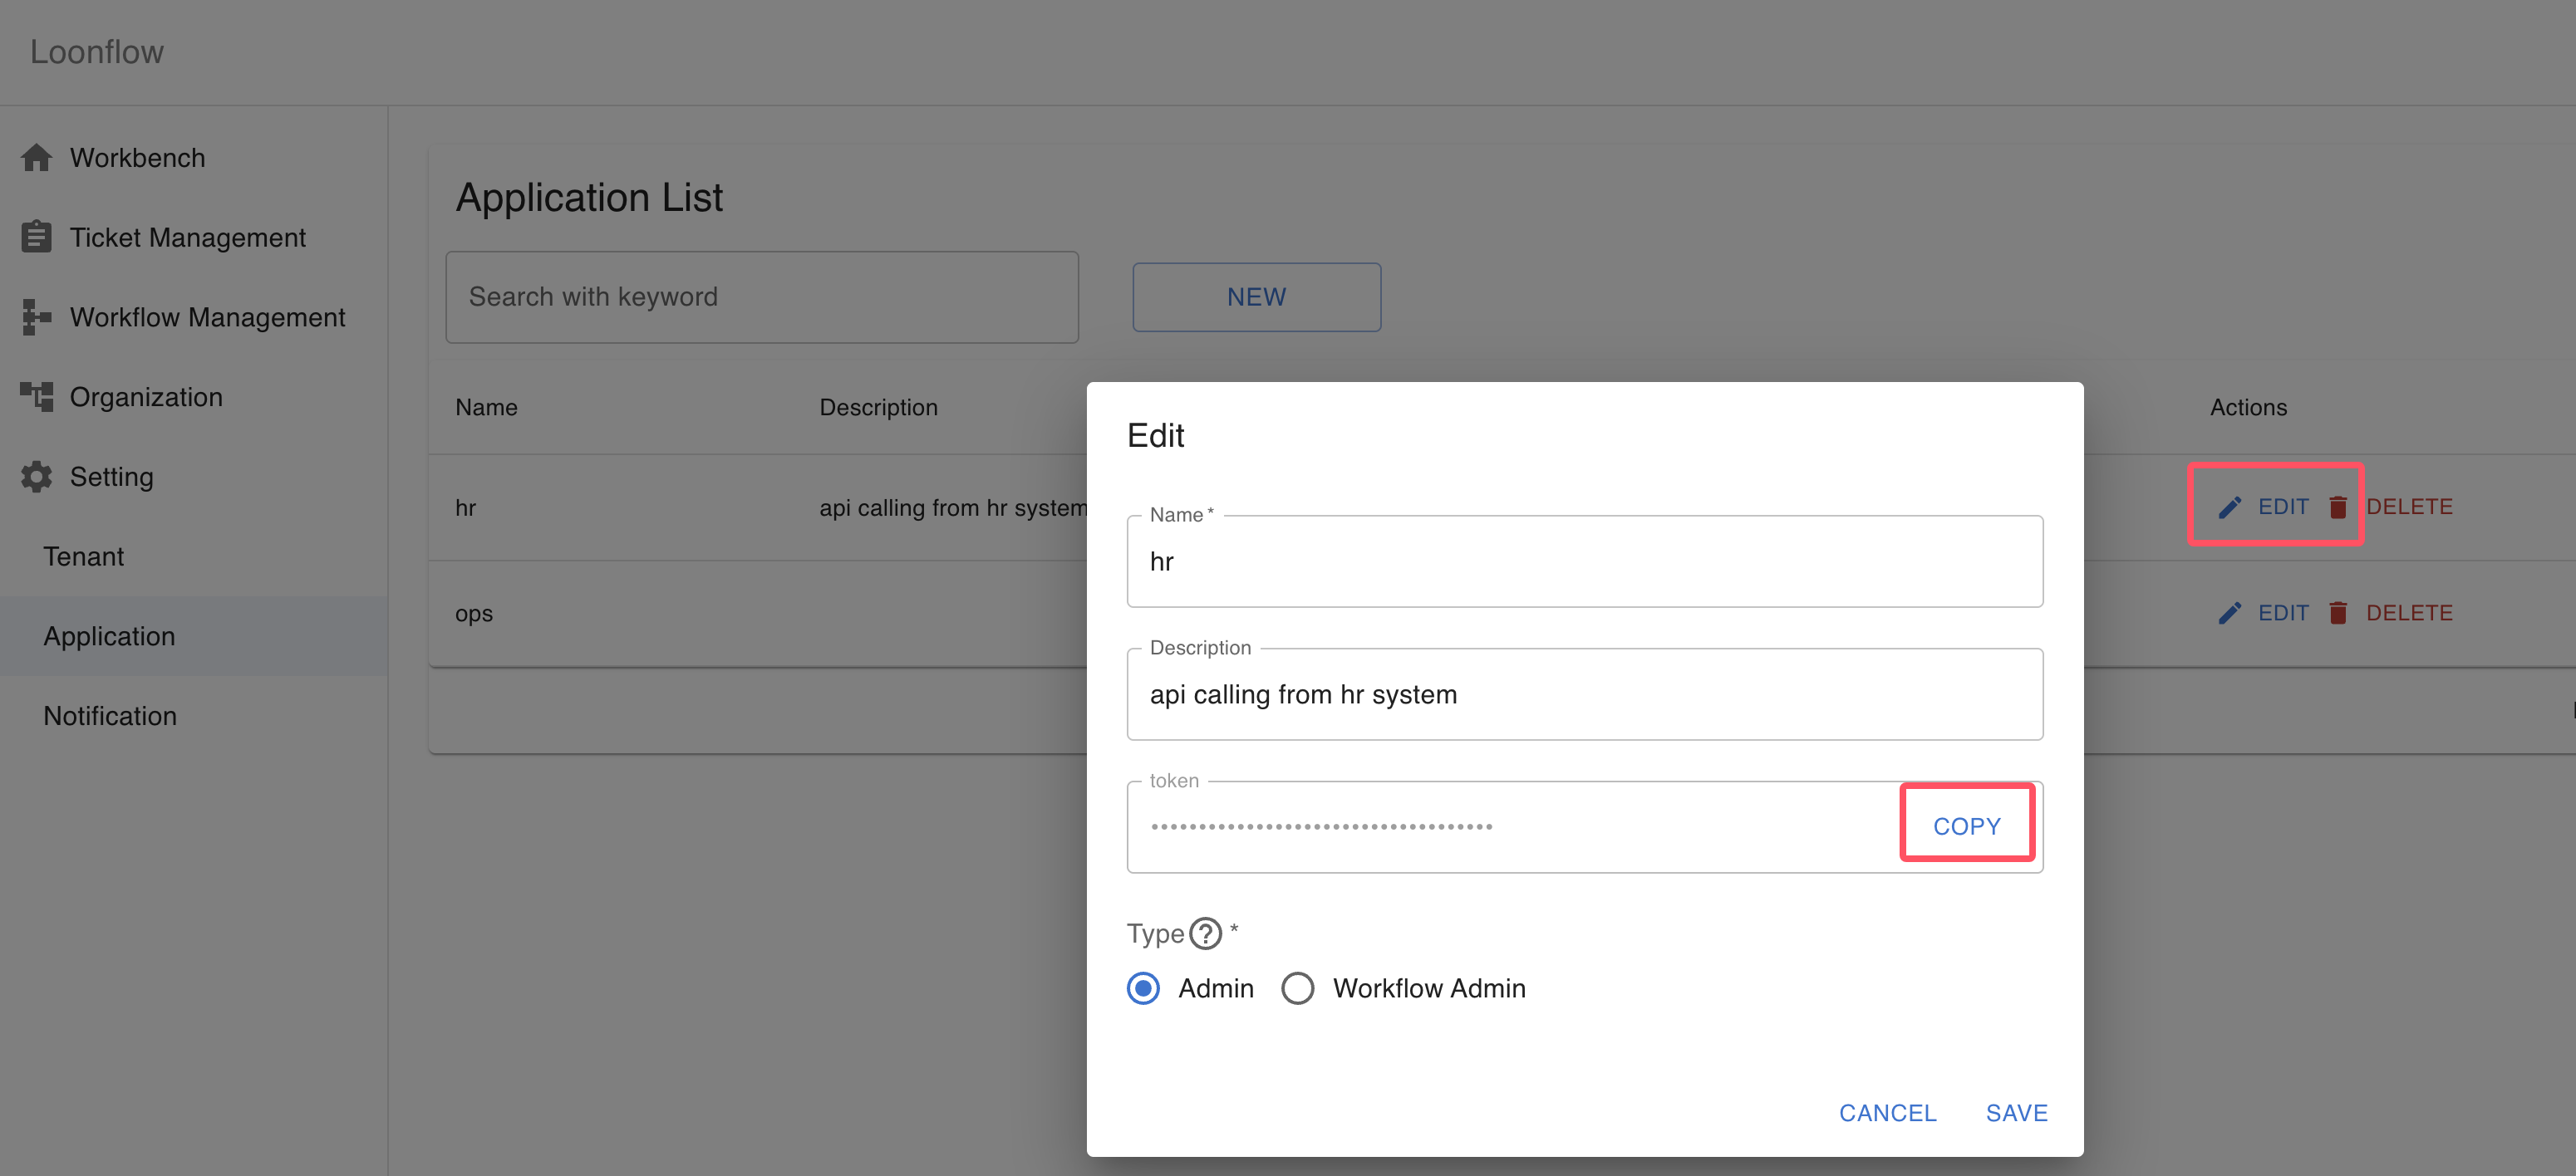Open the Organization menu item

point(194,397)
